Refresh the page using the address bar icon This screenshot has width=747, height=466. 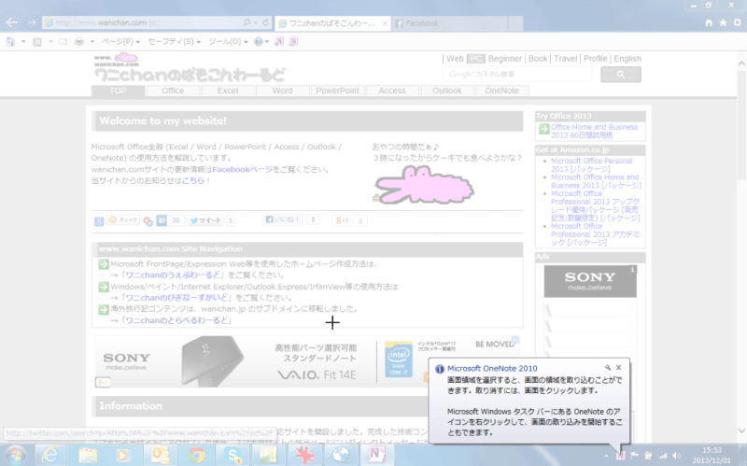click(265, 22)
